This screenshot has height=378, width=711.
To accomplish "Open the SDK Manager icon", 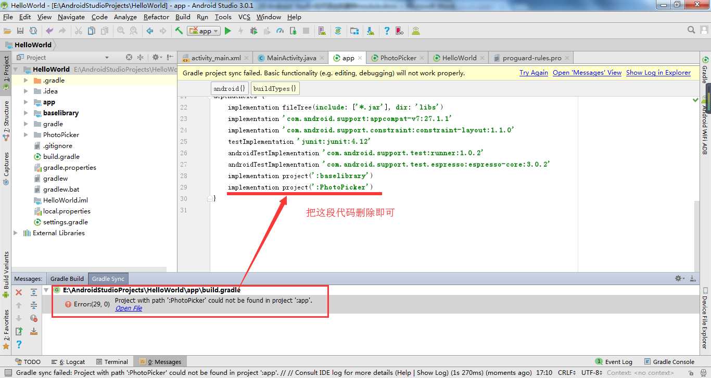I will pos(370,31).
